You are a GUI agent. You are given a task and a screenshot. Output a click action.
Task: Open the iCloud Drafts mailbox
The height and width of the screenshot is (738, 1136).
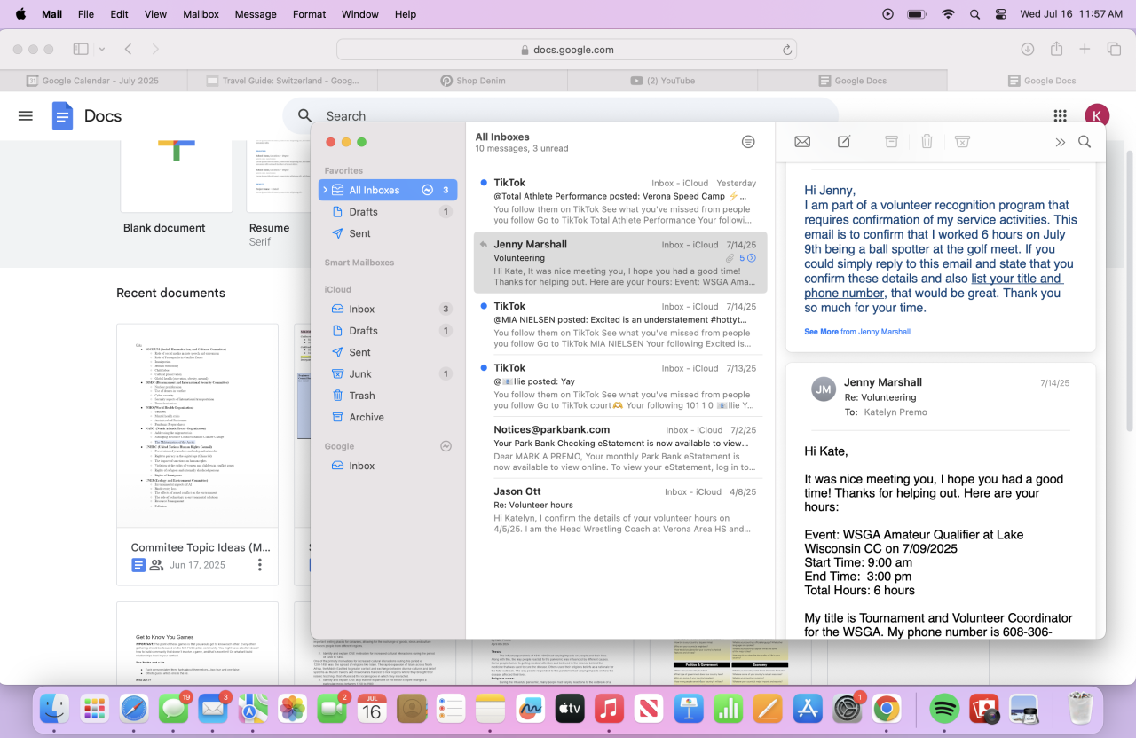click(388, 331)
